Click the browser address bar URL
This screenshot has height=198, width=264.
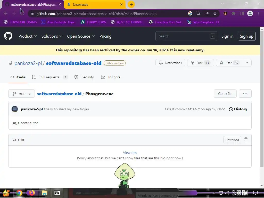96,14
